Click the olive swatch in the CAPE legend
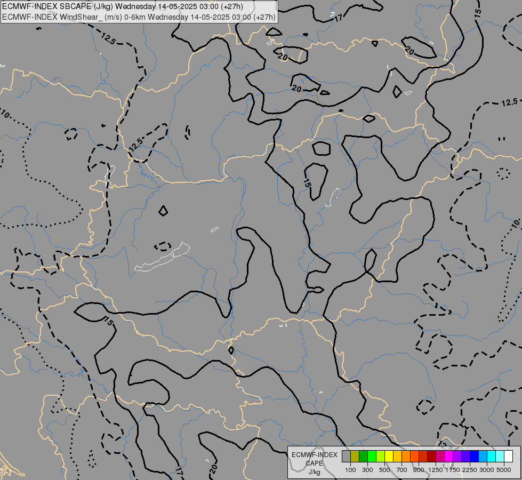 point(355,456)
